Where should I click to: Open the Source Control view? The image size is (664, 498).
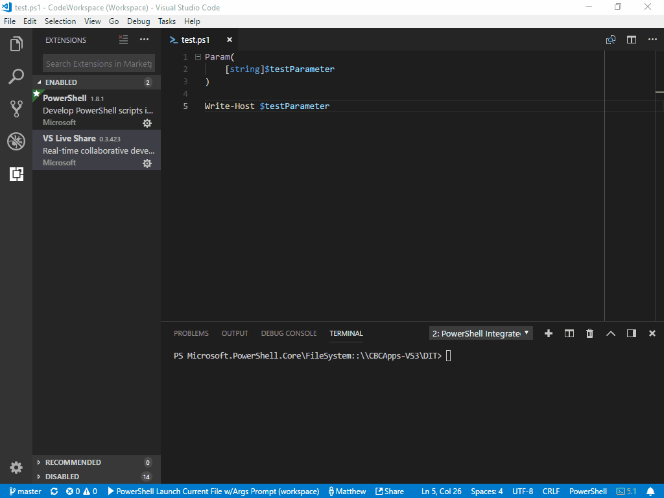(16, 109)
